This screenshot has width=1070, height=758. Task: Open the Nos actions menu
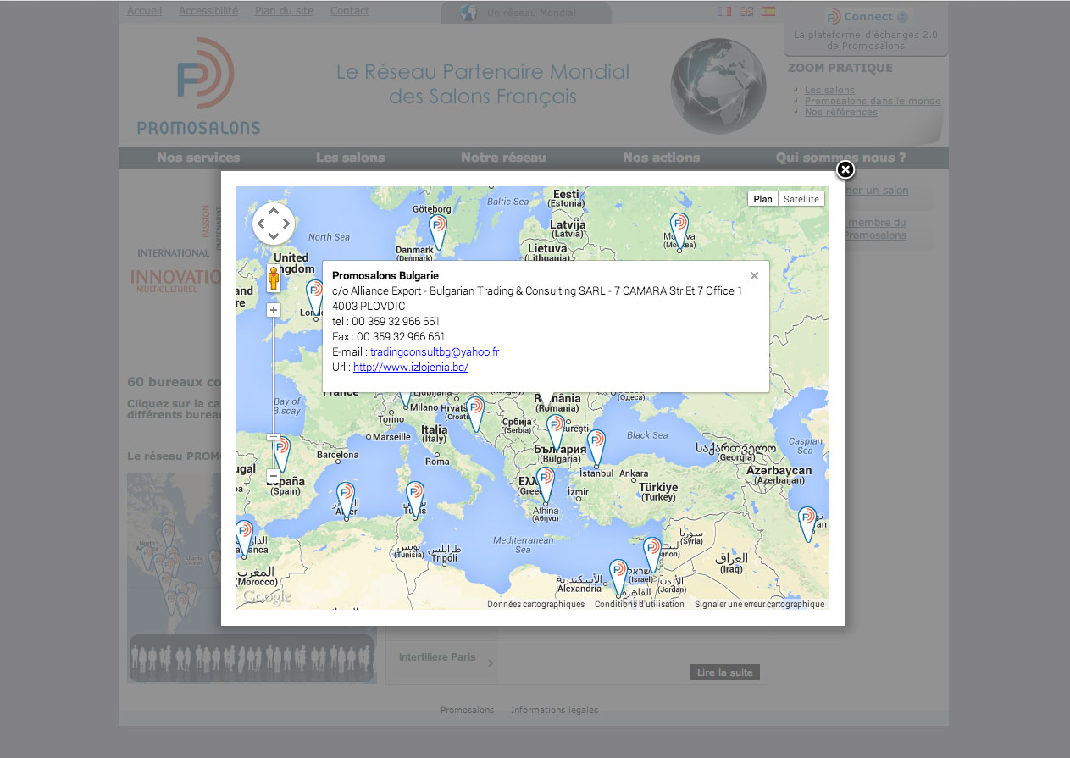pos(661,158)
